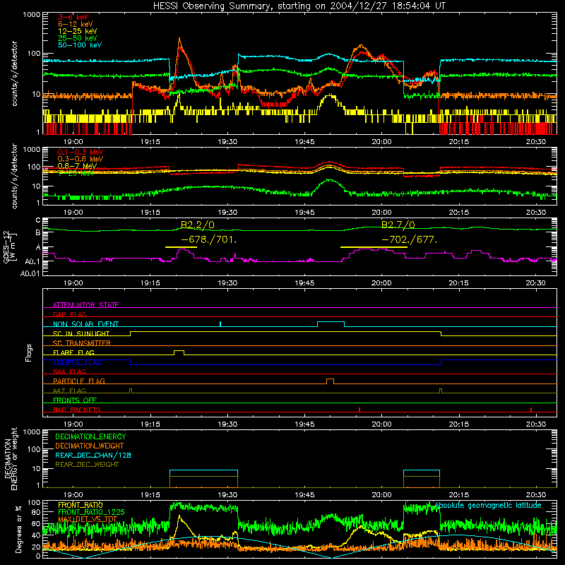Select the FRONTS_OFF flag label
Image resolution: width=565 pixels, height=565 pixels.
pos(75,400)
